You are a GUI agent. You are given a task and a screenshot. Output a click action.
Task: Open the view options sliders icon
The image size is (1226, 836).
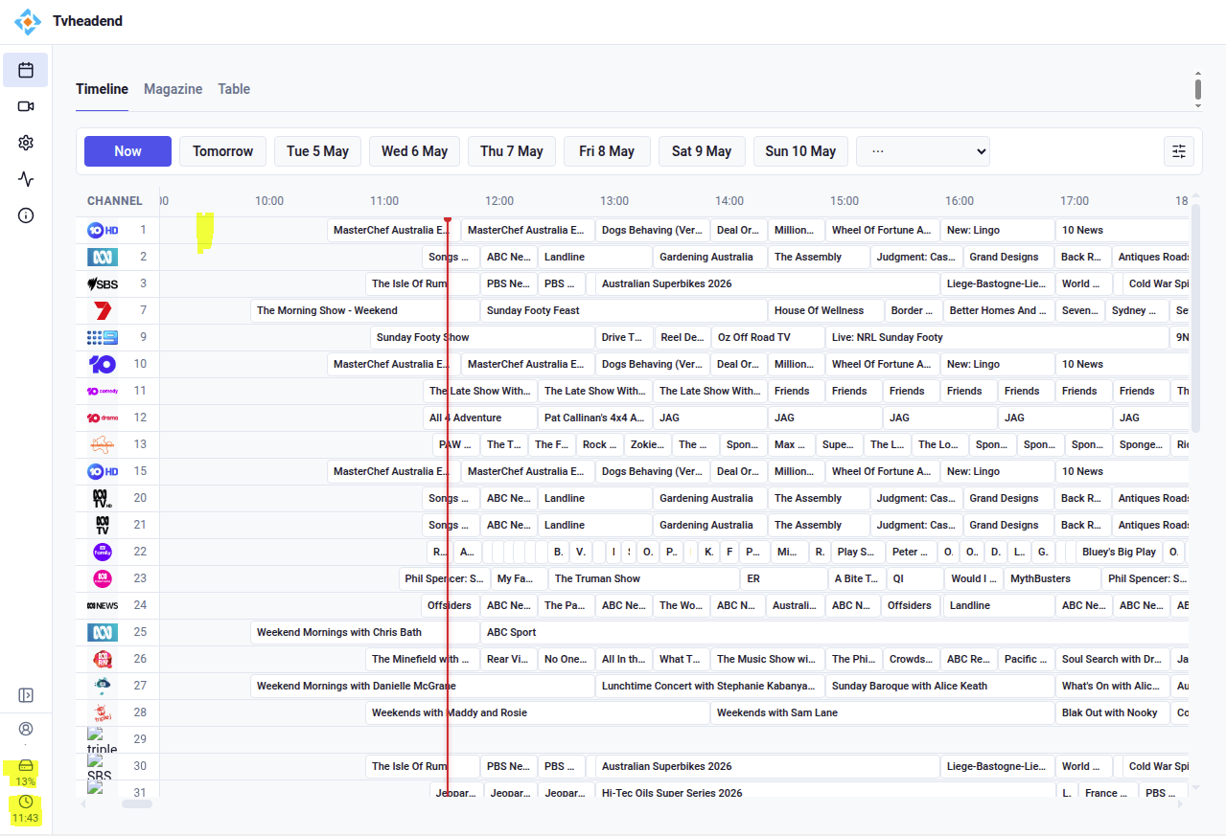point(1179,151)
